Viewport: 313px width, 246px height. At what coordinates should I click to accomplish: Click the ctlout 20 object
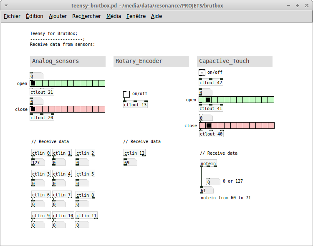click(42, 118)
